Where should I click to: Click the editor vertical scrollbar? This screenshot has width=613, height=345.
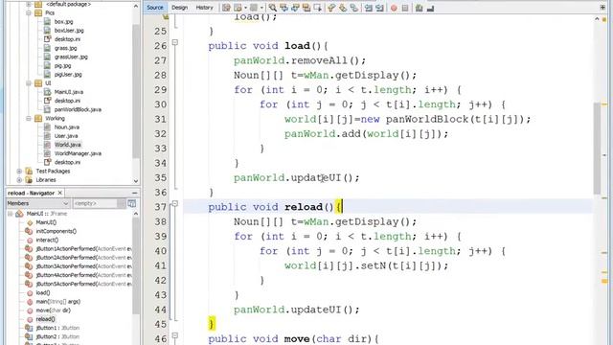pyautogui.click(x=597, y=149)
